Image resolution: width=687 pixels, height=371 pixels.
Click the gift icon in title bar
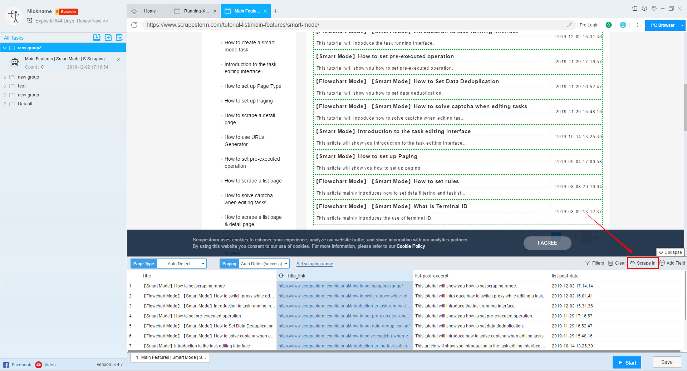point(635,9)
